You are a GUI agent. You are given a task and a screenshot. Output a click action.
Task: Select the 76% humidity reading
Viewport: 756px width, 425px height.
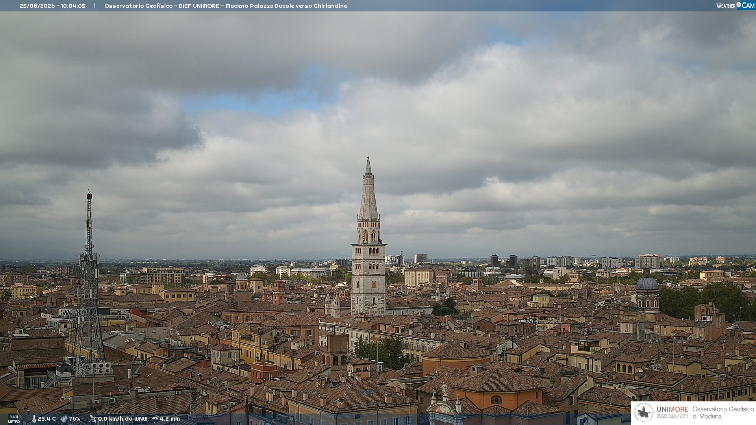(74, 419)
